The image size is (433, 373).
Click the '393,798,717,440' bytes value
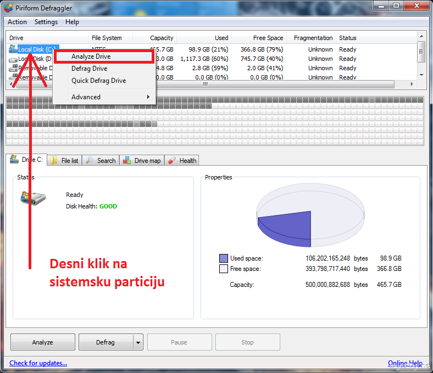pyautogui.click(x=328, y=269)
